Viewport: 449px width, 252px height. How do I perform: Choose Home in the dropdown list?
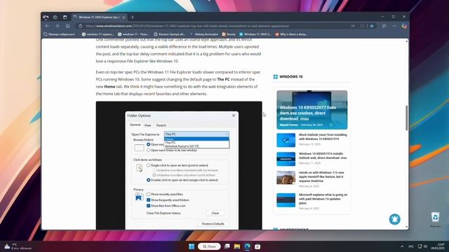click(x=196, y=139)
